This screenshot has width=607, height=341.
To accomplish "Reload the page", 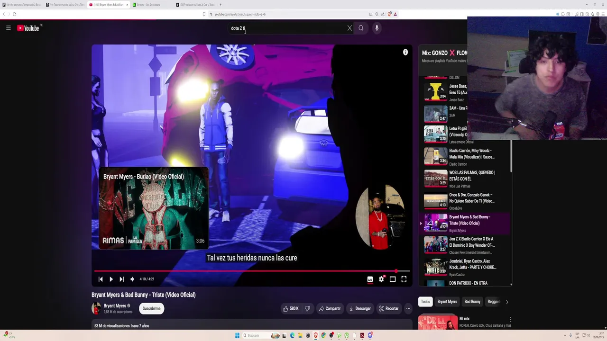I will 14,14.
